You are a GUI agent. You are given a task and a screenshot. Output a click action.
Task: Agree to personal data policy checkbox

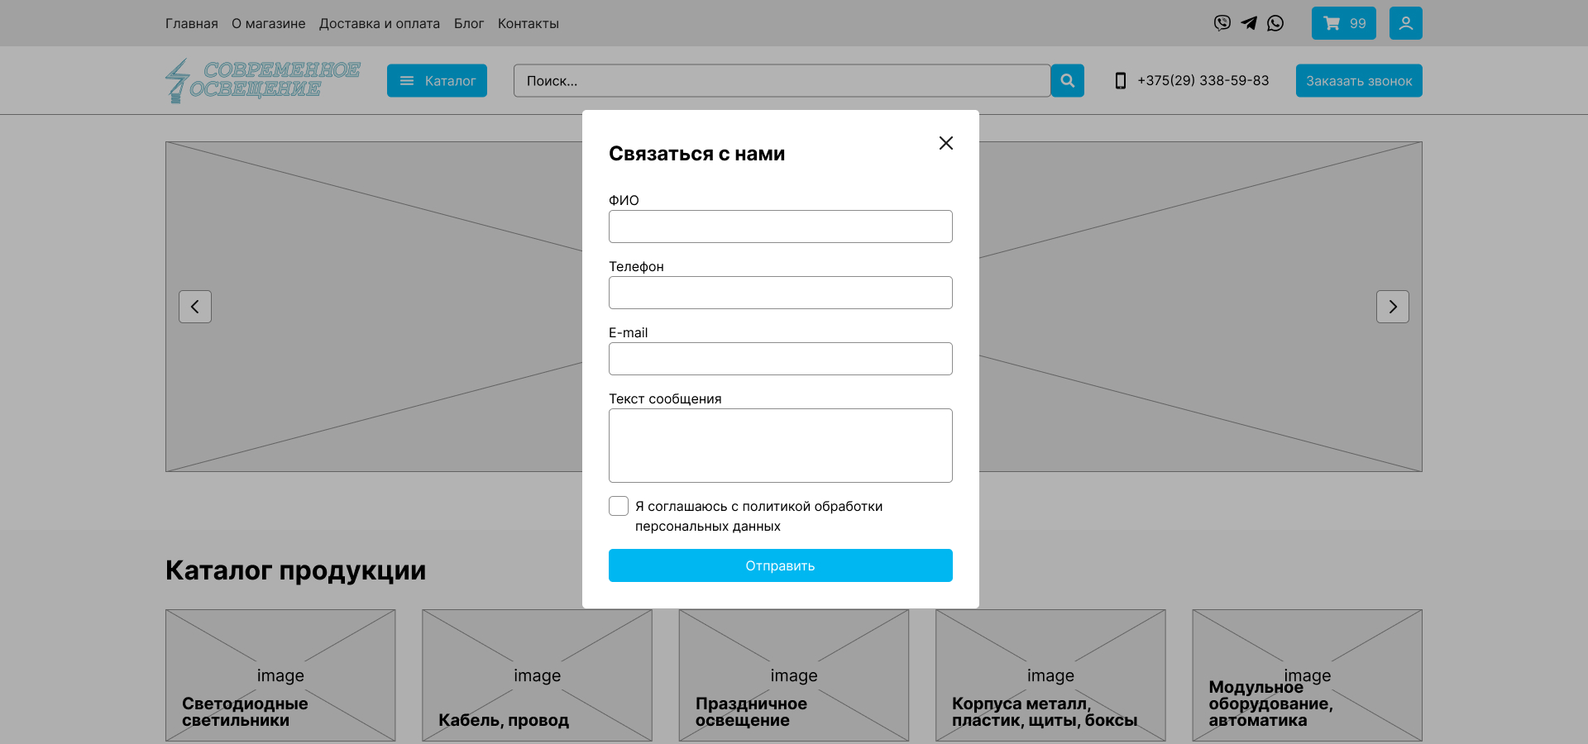pos(619,506)
